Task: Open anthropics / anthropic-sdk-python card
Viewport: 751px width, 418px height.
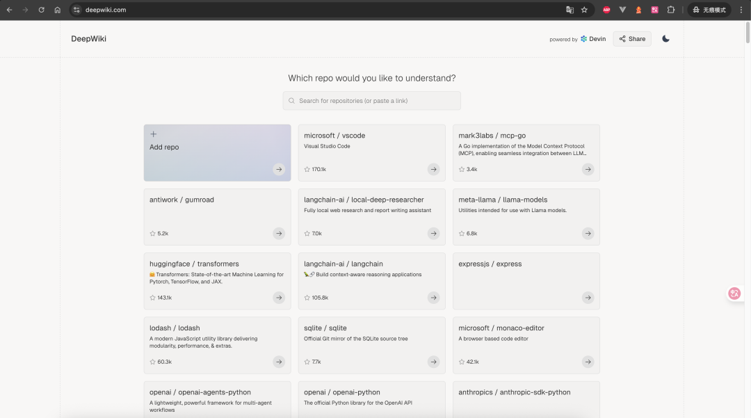Action: tap(526, 399)
